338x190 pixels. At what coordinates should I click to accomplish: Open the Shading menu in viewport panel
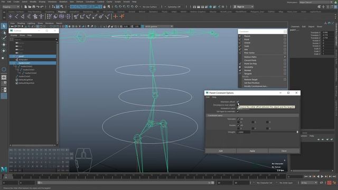[x=21, y=23]
